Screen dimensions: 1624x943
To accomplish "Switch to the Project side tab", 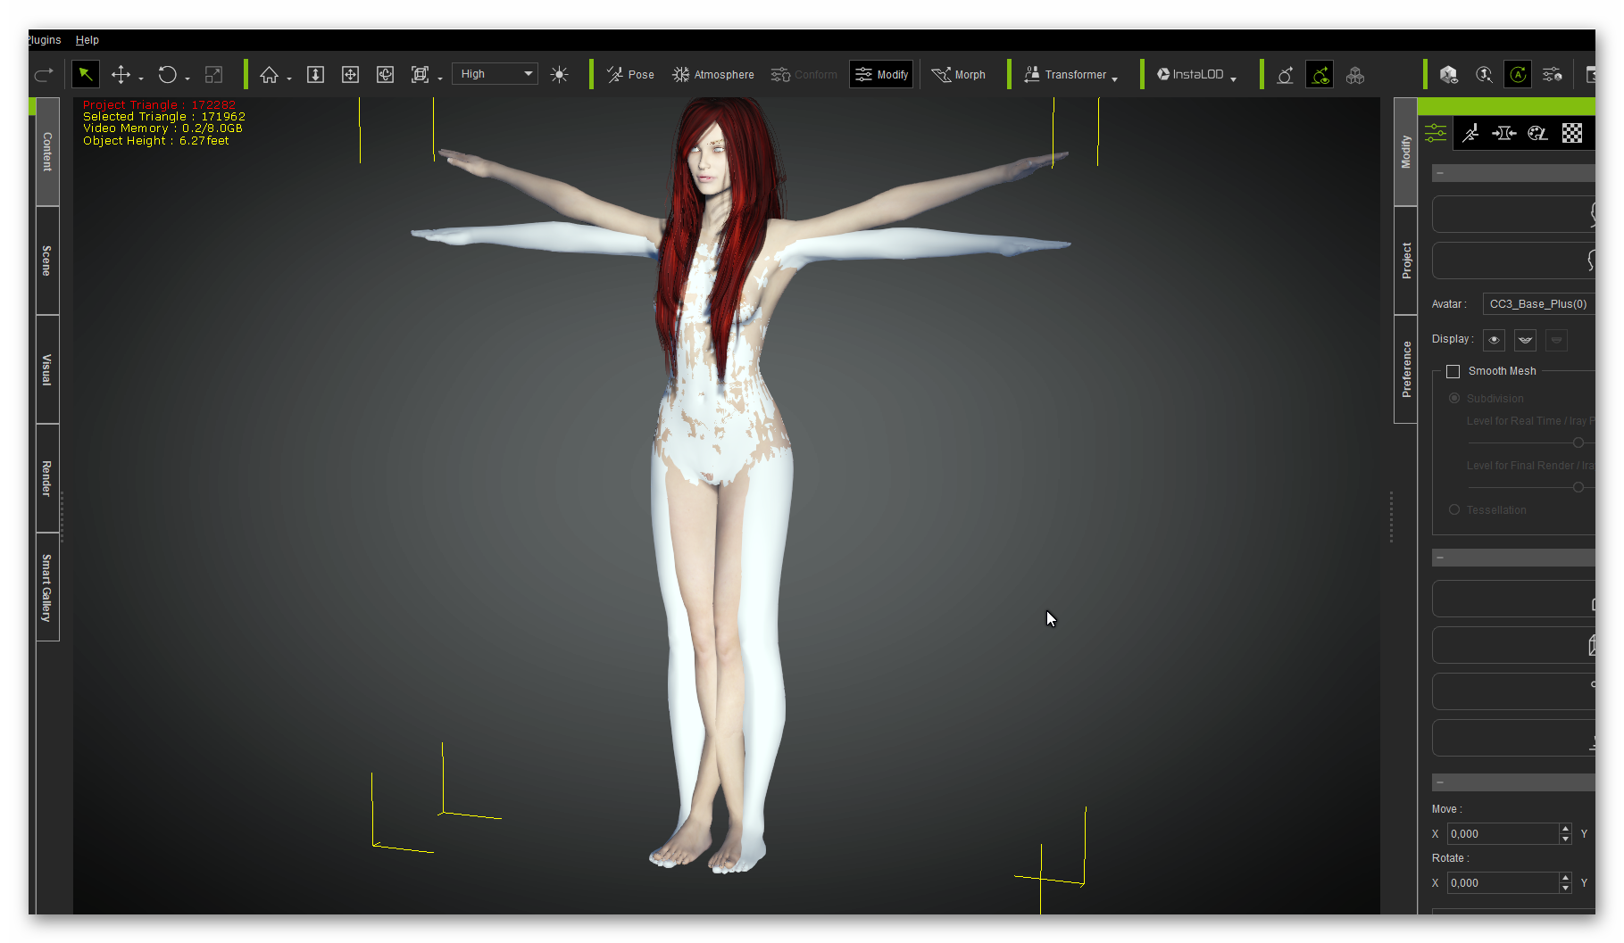I will click(1406, 261).
